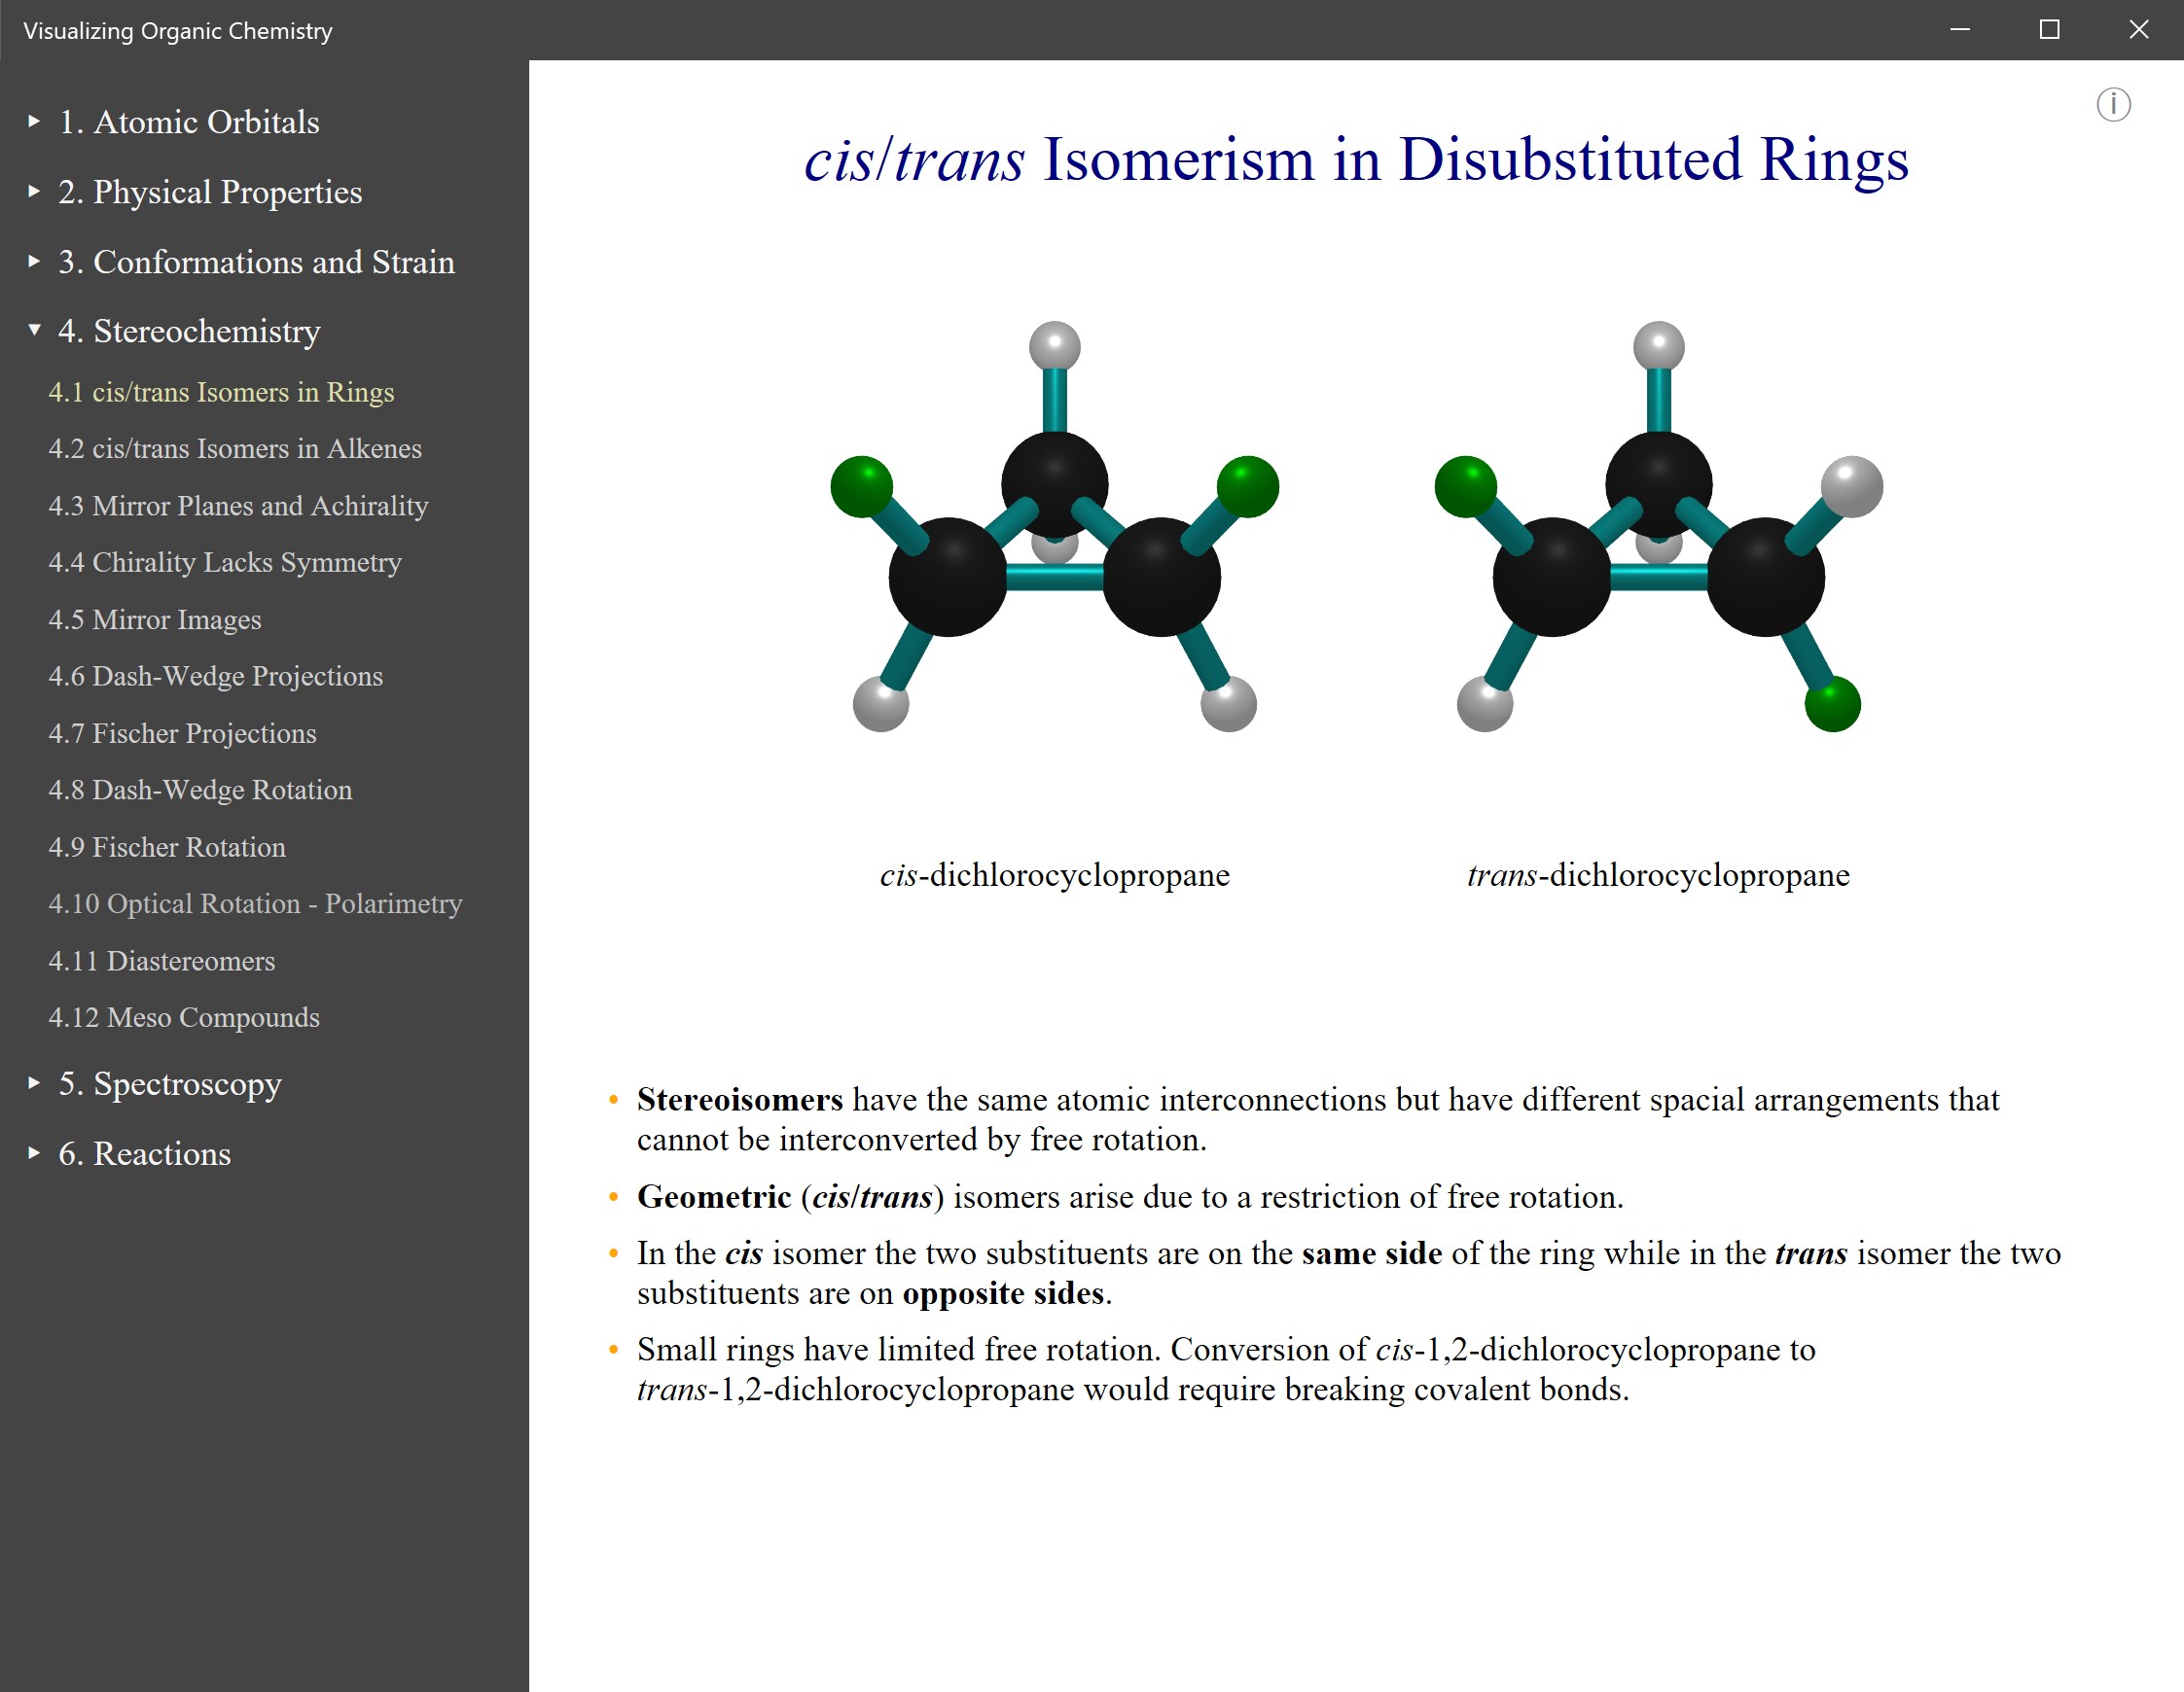Viewport: 2184px width, 1692px height.
Task: Open 4.10 Optical Rotation - Polarimetry
Action: [255, 903]
